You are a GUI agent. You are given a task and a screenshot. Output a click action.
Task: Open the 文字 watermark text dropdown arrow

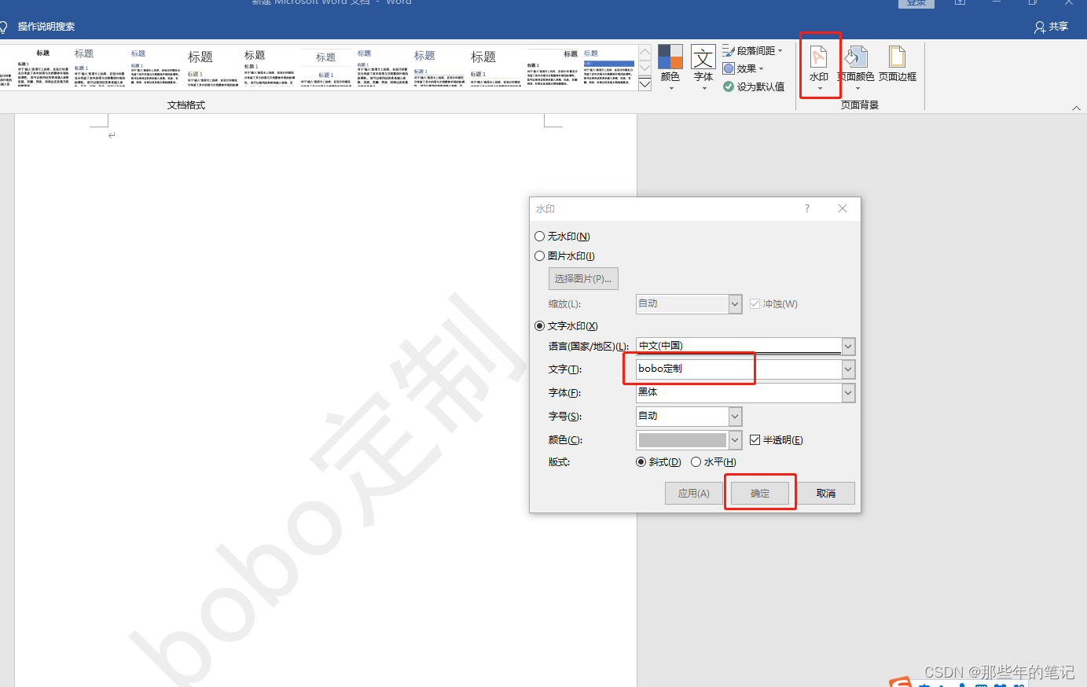coord(848,369)
